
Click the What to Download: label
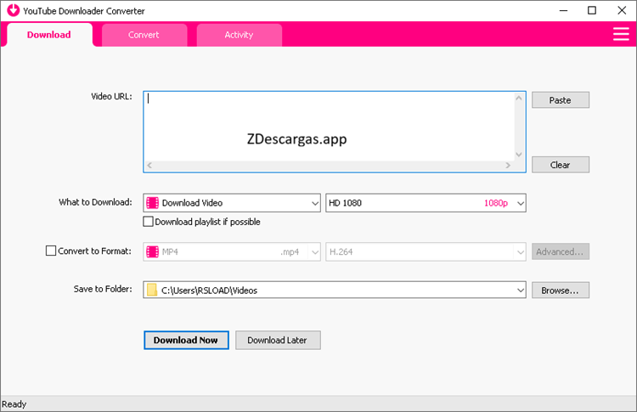click(x=95, y=202)
